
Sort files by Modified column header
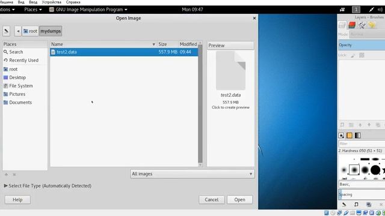[188, 44]
